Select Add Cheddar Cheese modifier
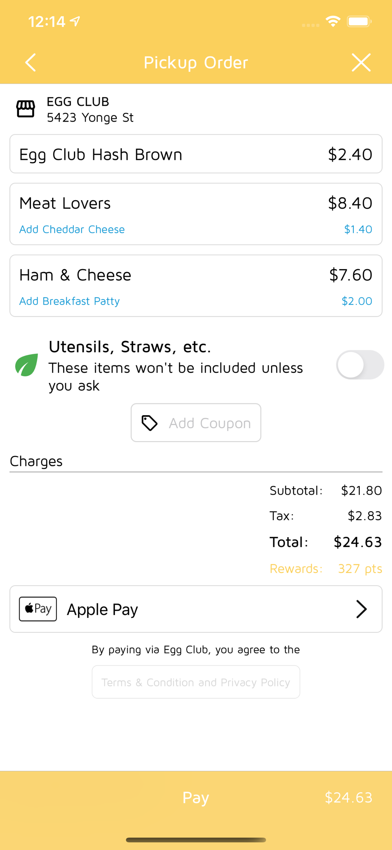Viewport: 392px width, 850px height. point(72,229)
